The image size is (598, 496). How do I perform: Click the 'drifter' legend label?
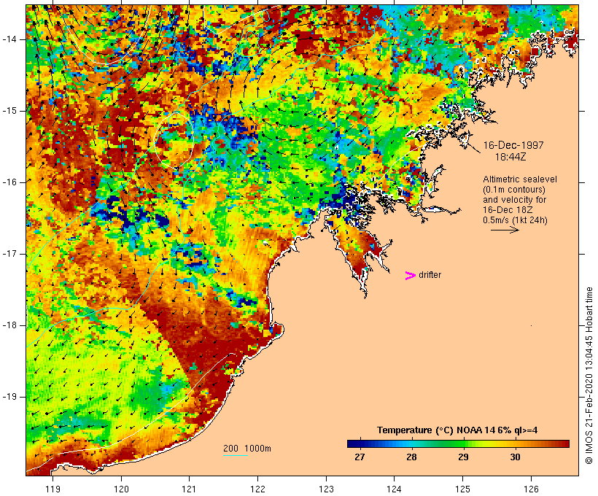tap(430, 275)
